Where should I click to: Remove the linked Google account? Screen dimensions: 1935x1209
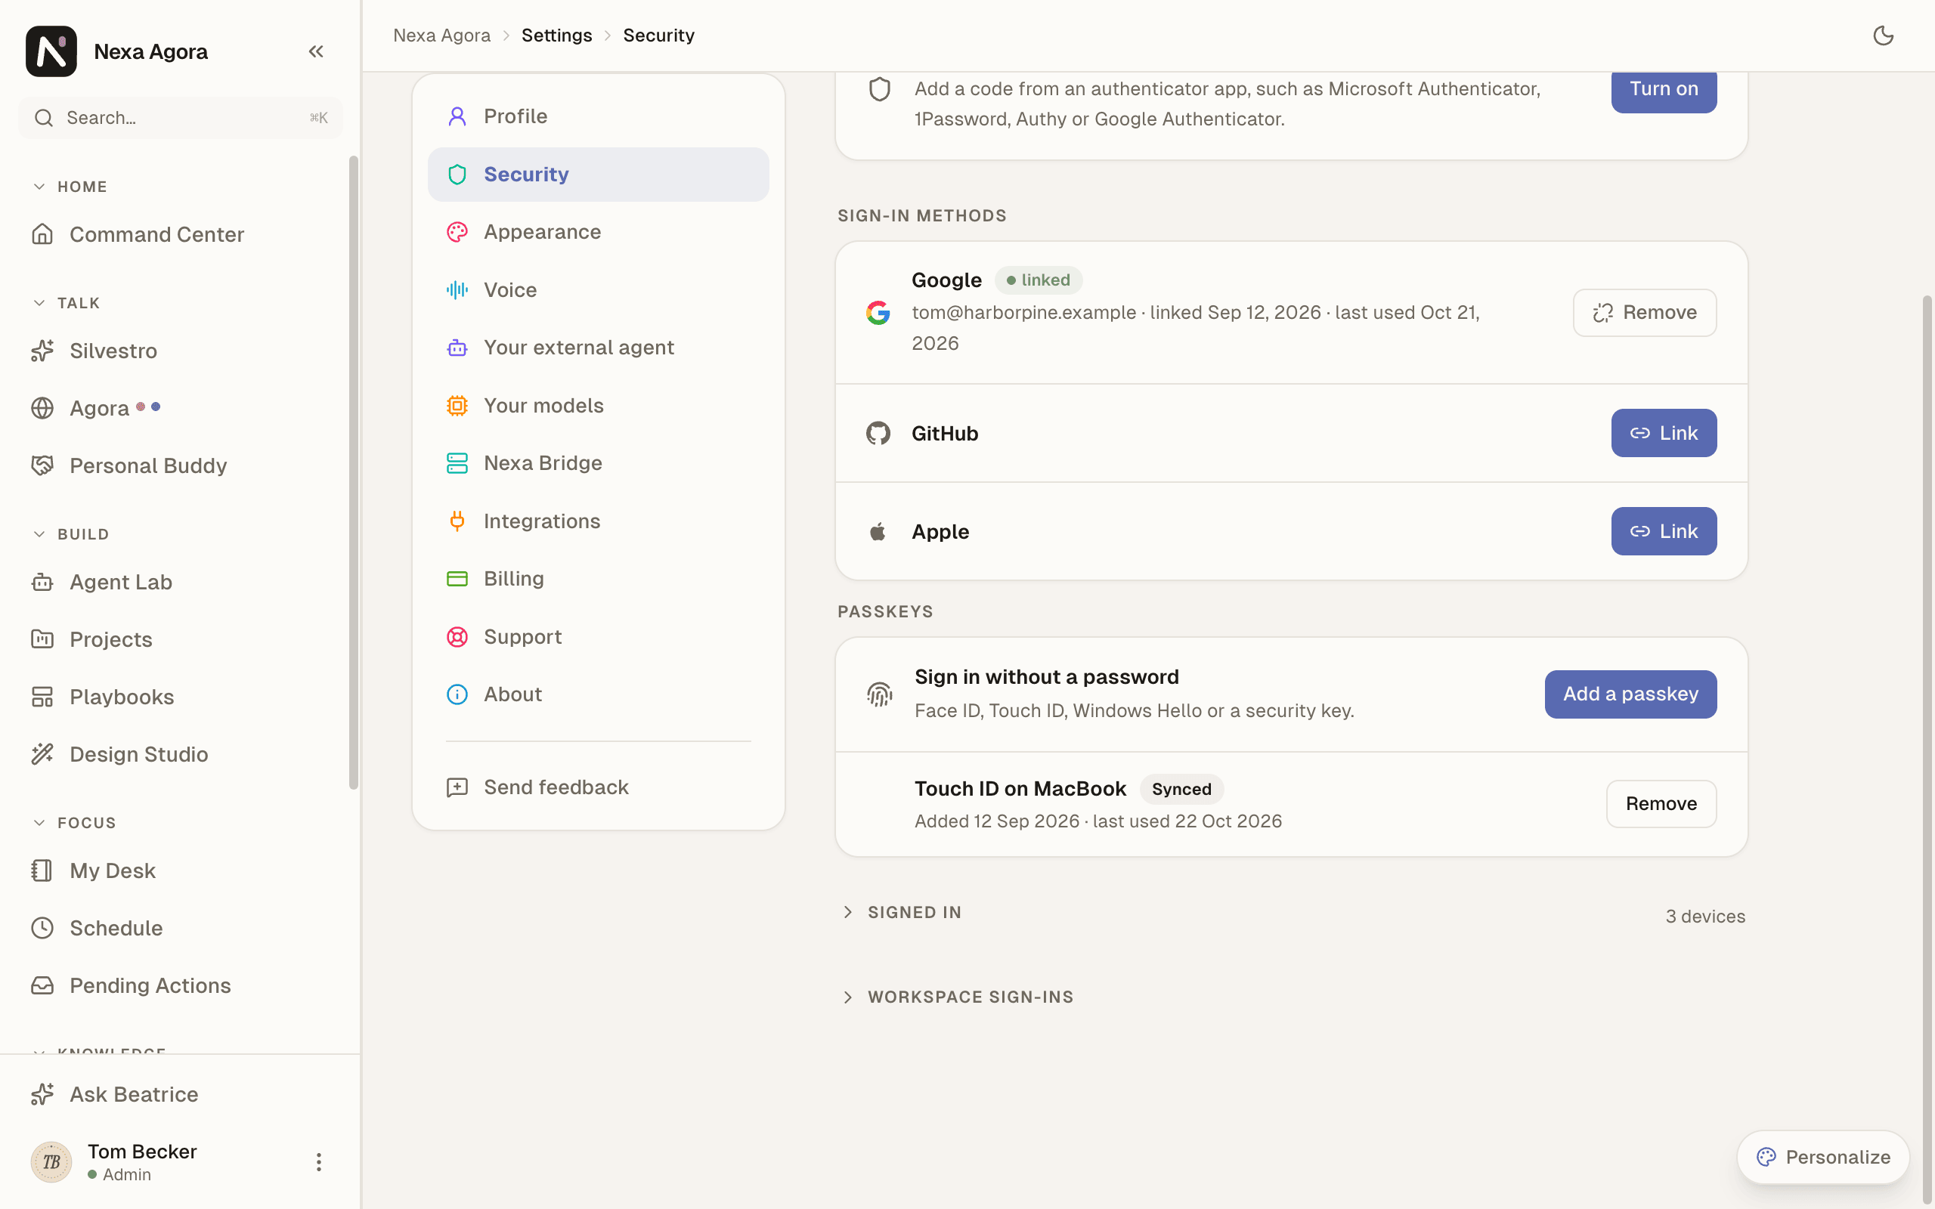click(x=1644, y=313)
